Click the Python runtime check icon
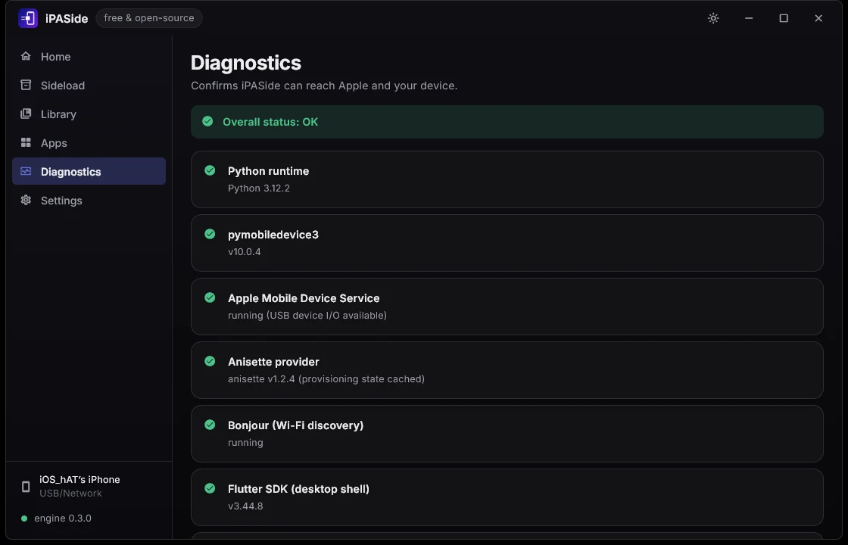The image size is (848, 545). tap(210, 171)
